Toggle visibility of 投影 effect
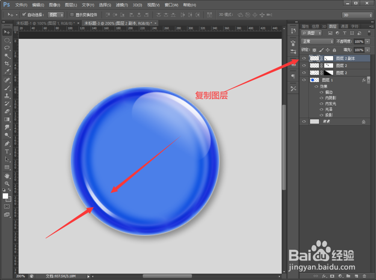Viewport: 376px width, 280px height. pyautogui.click(x=321, y=115)
